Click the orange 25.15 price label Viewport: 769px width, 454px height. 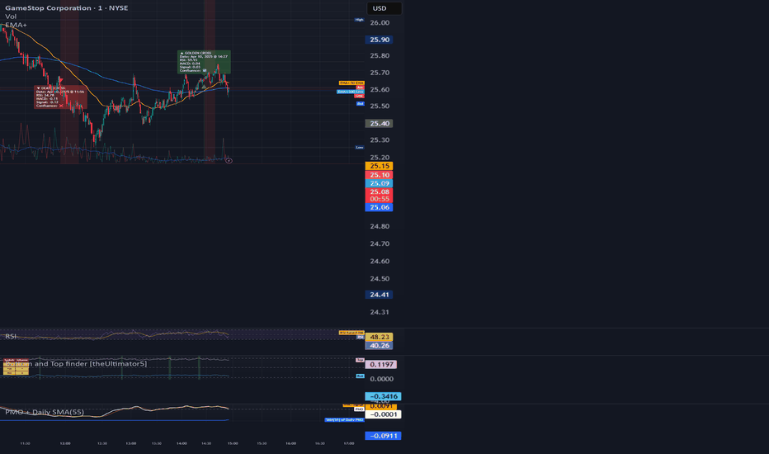pos(379,167)
